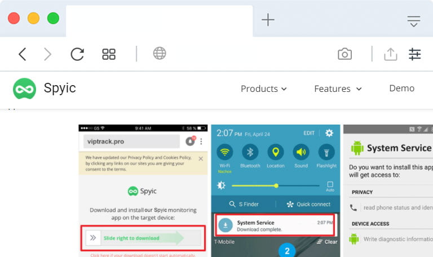Open the tab grid overview icon

(x=109, y=54)
